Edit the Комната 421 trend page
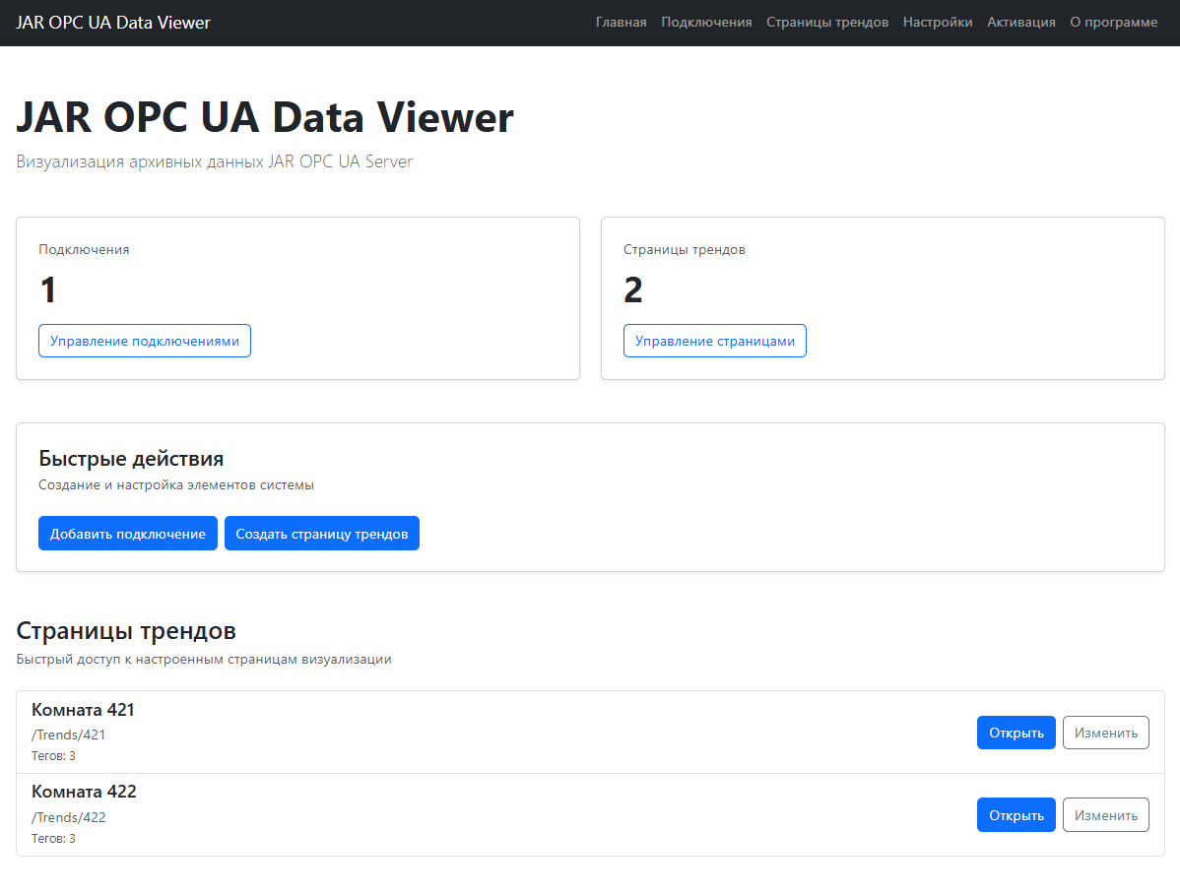The height and width of the screenshot is (895, 1180). point(1105,733)
